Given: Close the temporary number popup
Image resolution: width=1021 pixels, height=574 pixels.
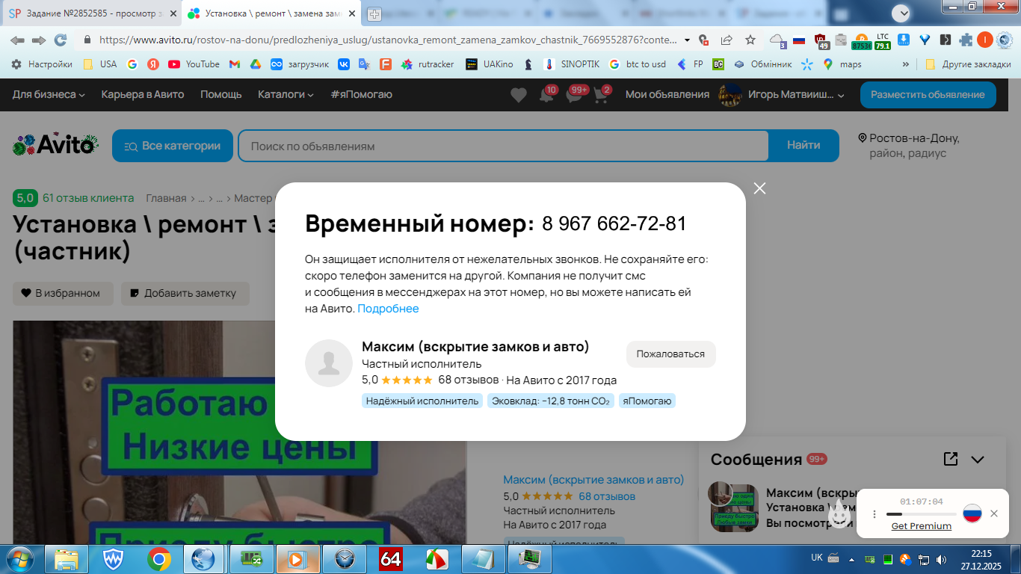Looking at the screenshot, I should pyautogui.click(x=759, y=188).
